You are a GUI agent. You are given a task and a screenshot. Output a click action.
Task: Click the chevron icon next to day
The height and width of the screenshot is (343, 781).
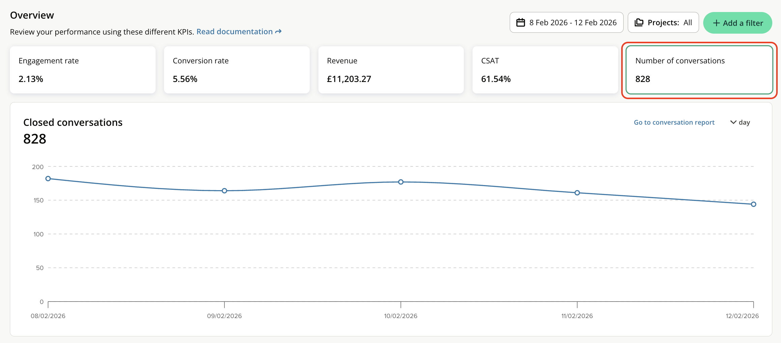[x=733, y=122]
